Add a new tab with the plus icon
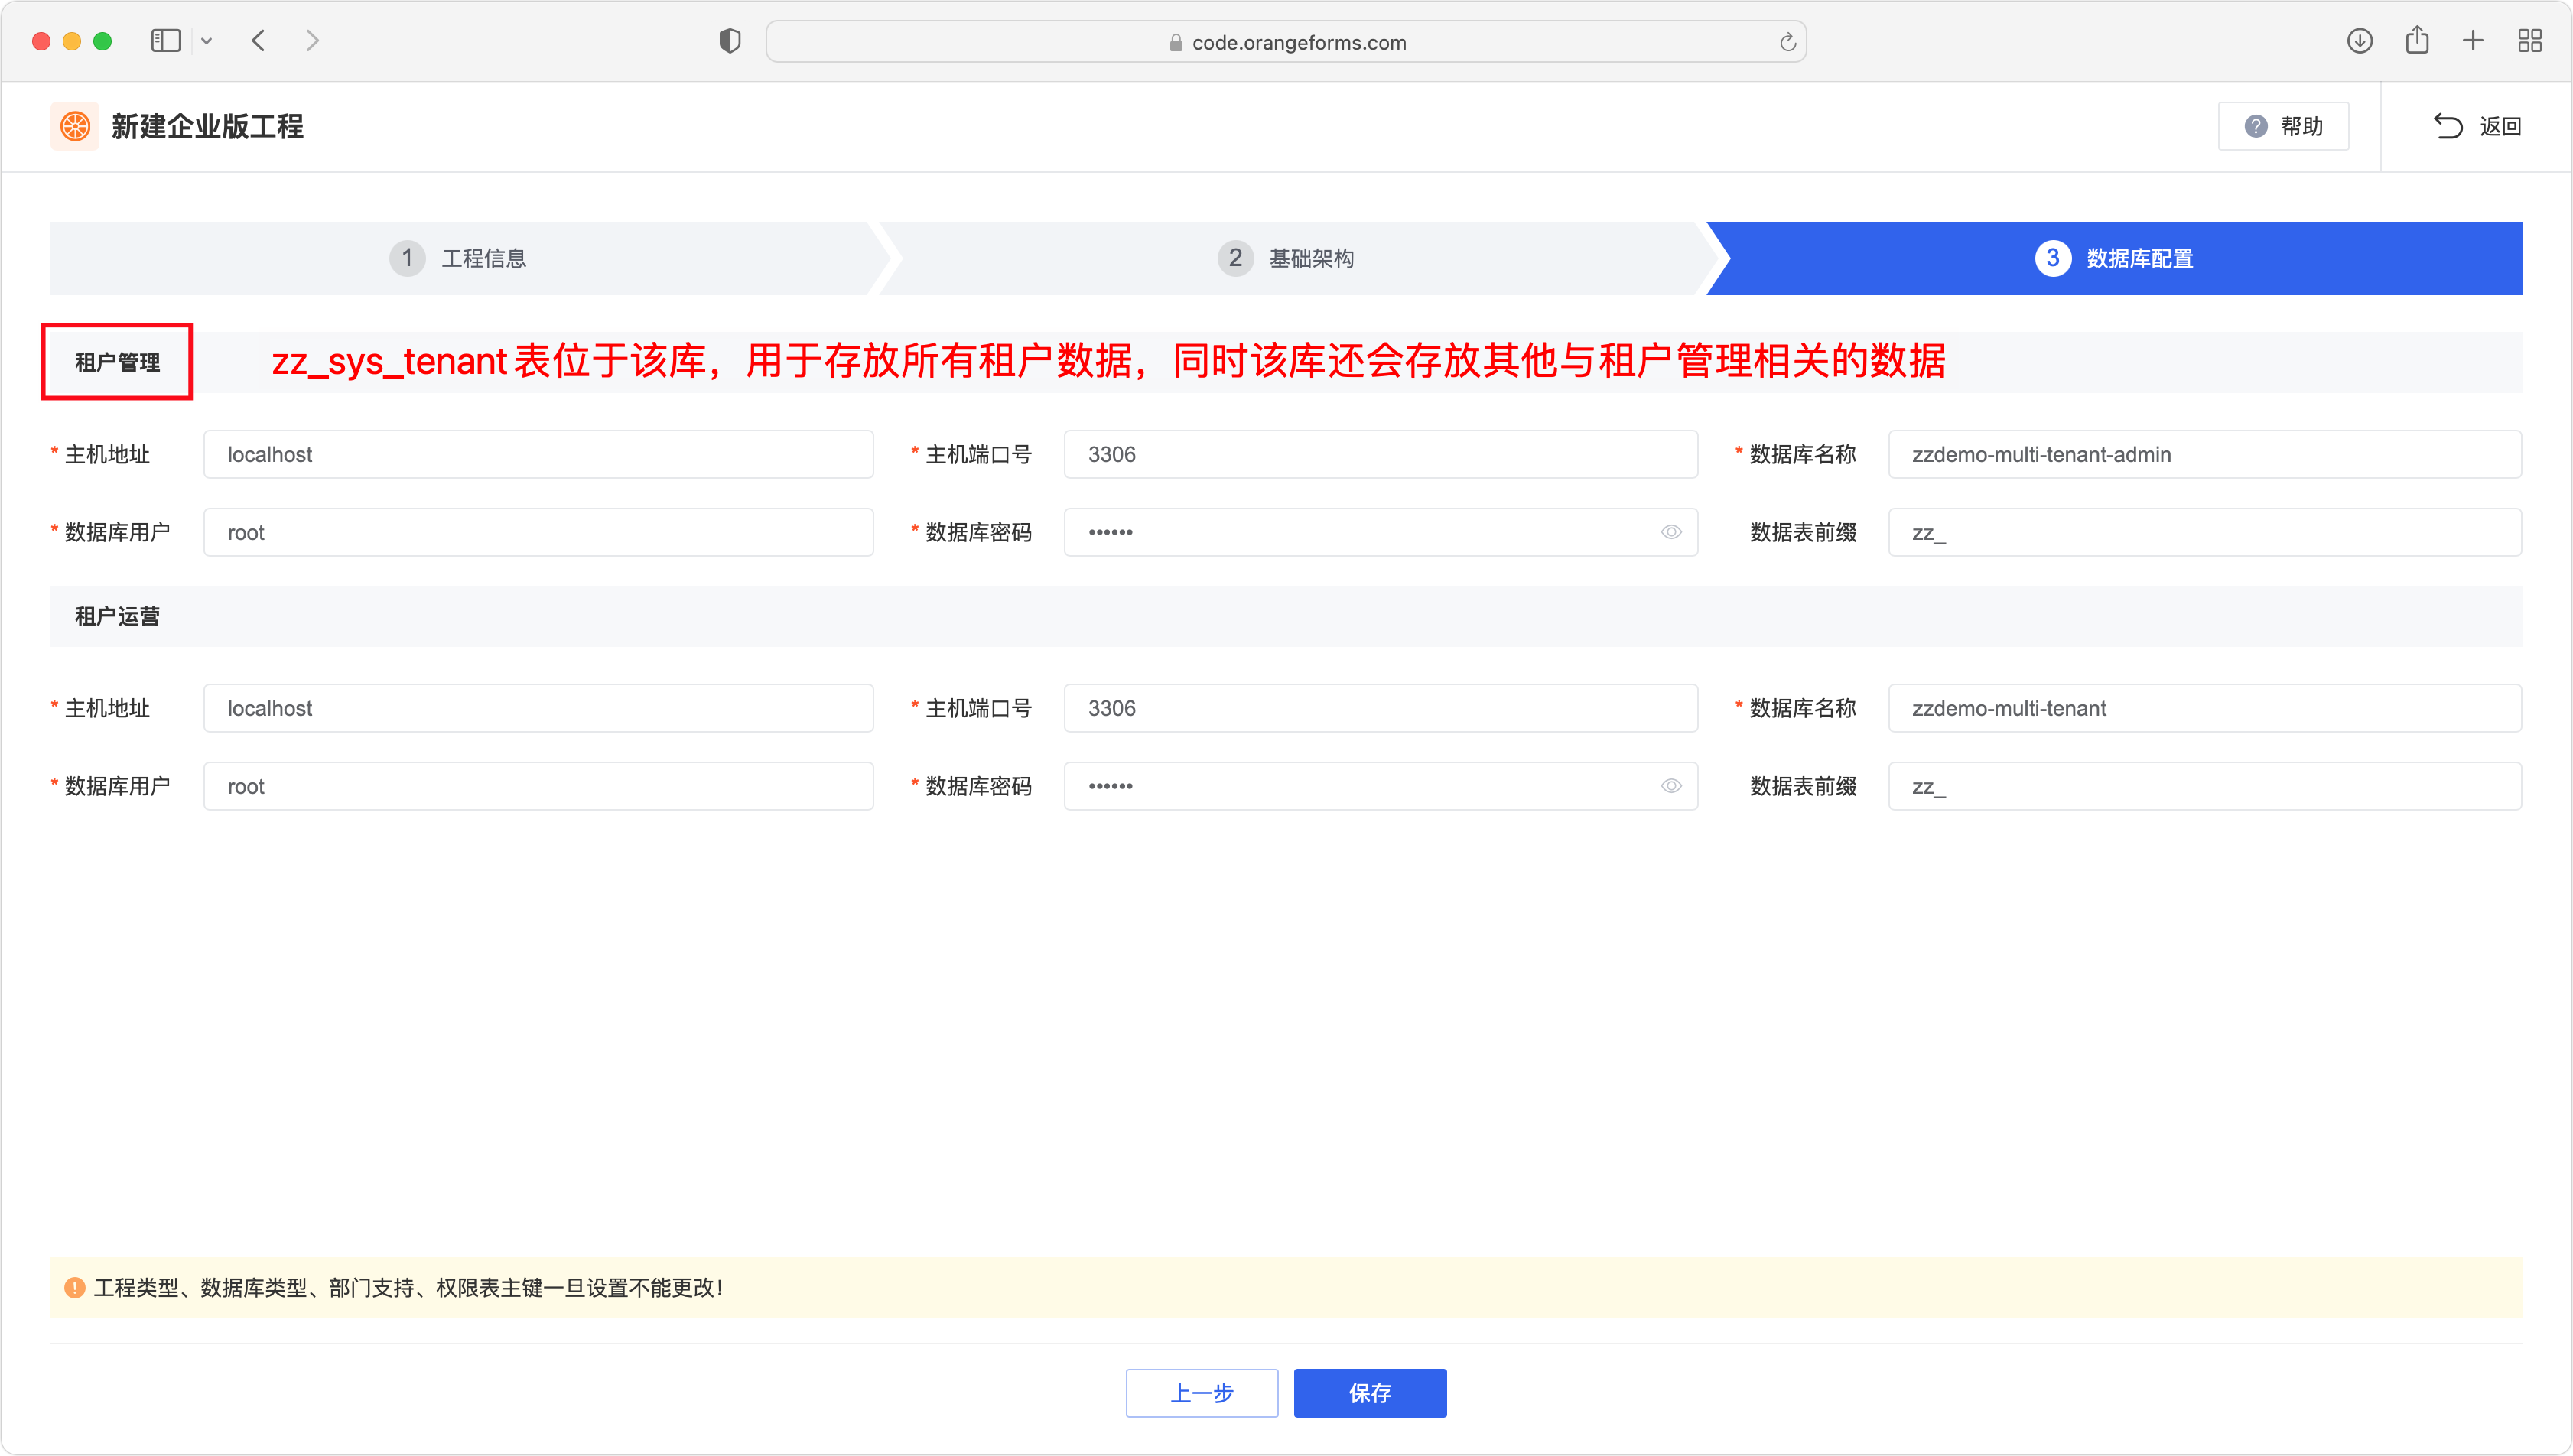This screenshot has width=2573, height=1456. [2473, 41]
